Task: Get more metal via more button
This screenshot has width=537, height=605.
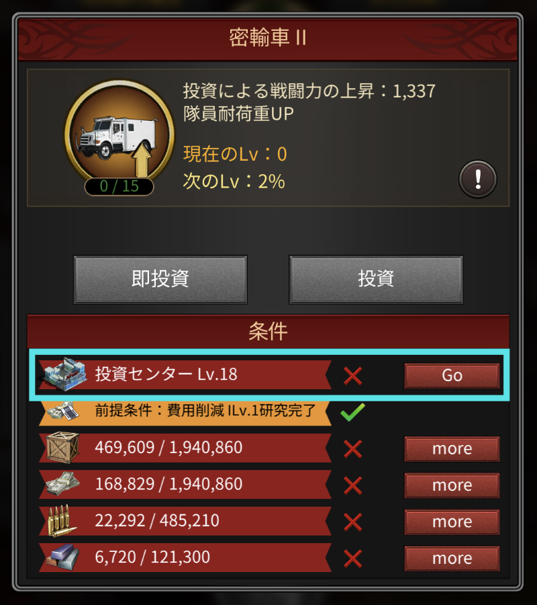Action: [x=452, y=559]
